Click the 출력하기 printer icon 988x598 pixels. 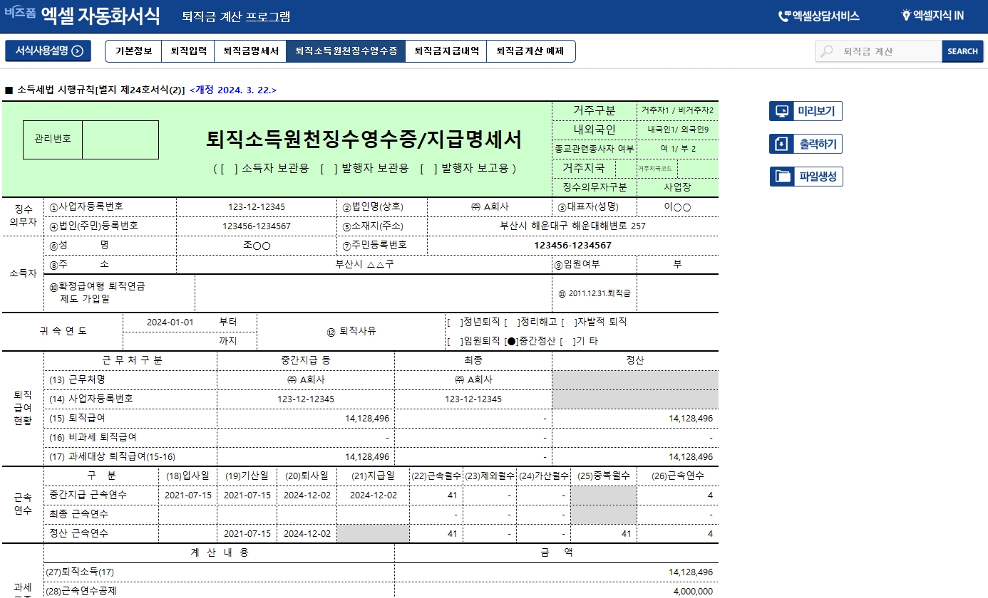[782, 144]
